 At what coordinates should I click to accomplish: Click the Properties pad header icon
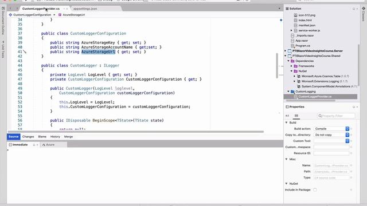click(x=287, y=107)
